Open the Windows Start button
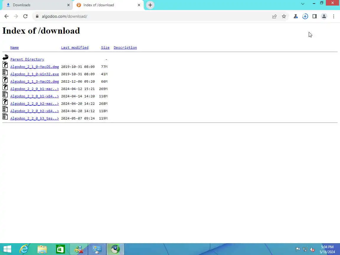 point(7,249)
